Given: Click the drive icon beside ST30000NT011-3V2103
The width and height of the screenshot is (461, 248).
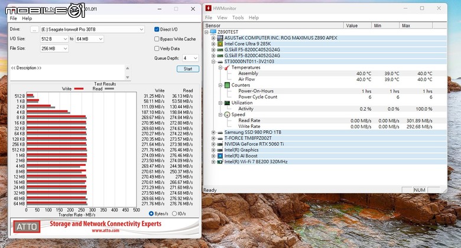Looking at the screenshot, I should [x=220, y=62].
